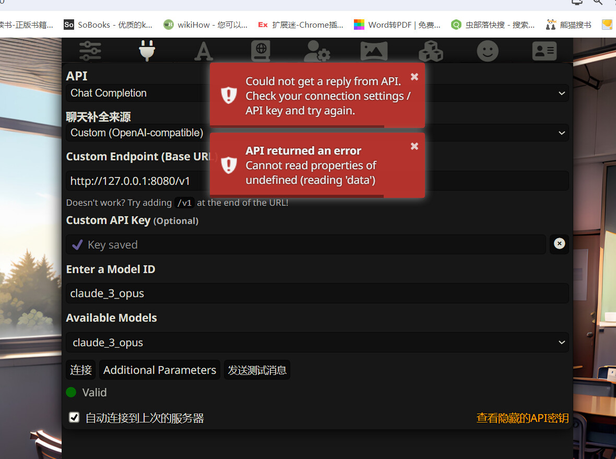Clear the saved custom API key
The height and width of the screenshot is (459, 616).
(x=559, y=244)
